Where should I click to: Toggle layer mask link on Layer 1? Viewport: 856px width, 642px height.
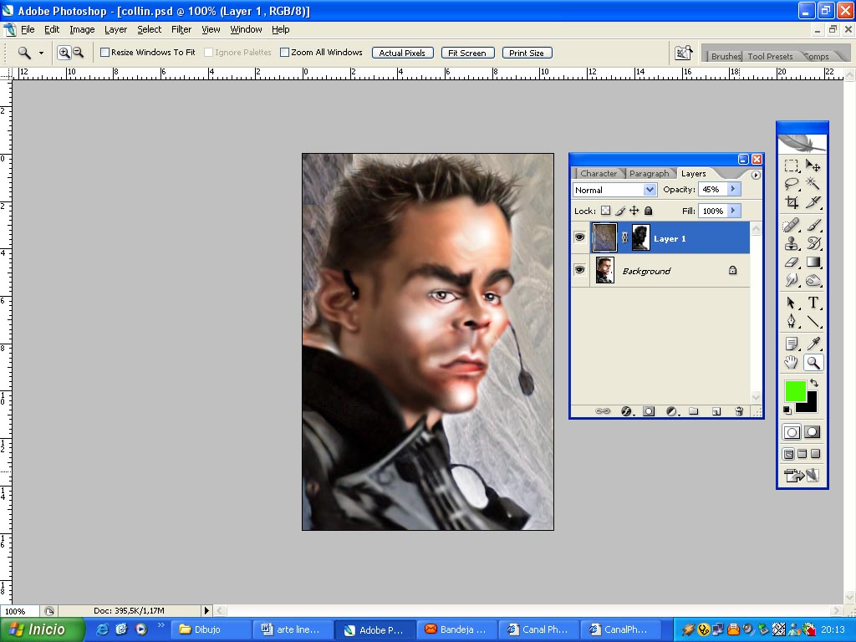(x=625, y=237)
